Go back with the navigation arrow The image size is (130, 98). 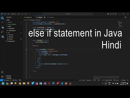(38, 14)
